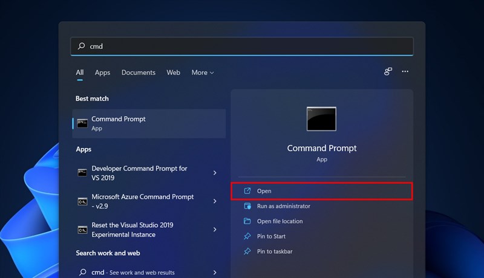Click the web search magnifier icon beside cmd
The width and height of the screenshot is (484, 278).
tap(82, 272)
